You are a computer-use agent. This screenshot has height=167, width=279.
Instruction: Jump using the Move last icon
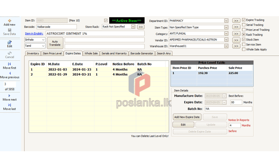[10, 105]
